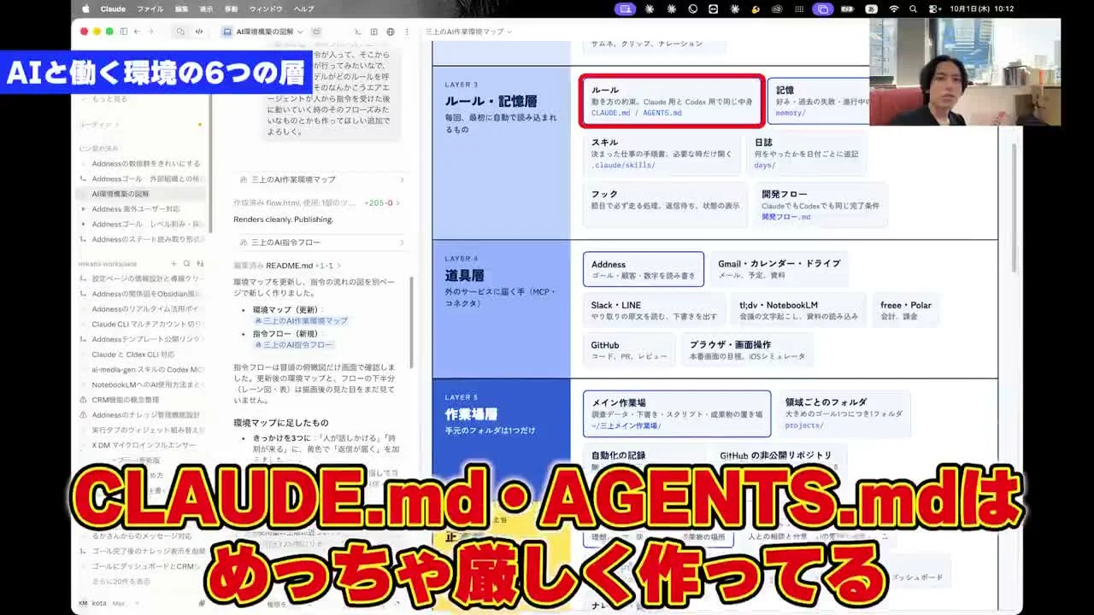Open the Wi-Fi status menu
Image resolution: width=1094 pixels, height=615 pixels.
tap(893, 9)
